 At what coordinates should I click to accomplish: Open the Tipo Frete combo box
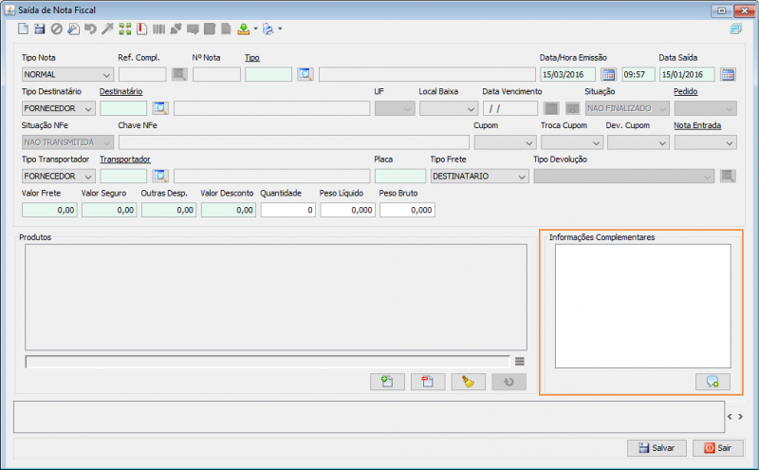(479, 177)
